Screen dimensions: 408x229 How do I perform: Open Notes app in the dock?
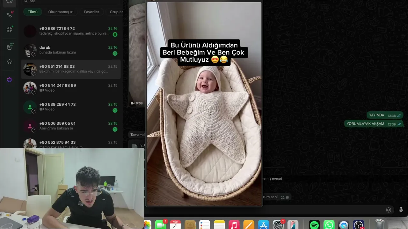coord(219,225)
